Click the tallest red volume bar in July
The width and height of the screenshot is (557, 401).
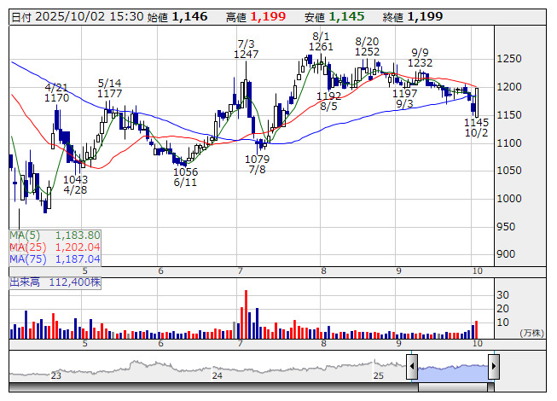246,314
